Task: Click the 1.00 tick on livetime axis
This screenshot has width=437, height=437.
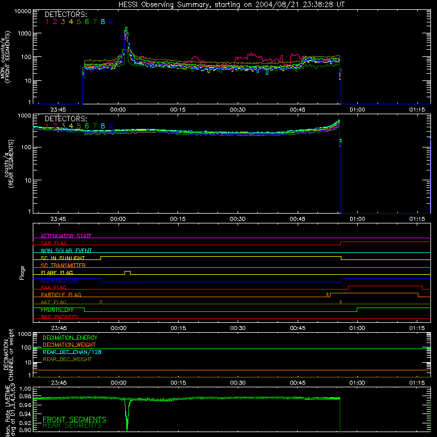Action: click(x=25, y=388)
